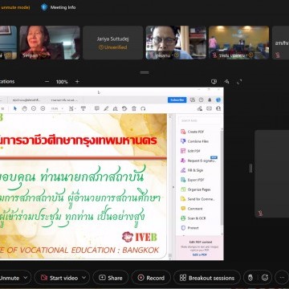Open Breakout sessions

(x=207, y=278)
